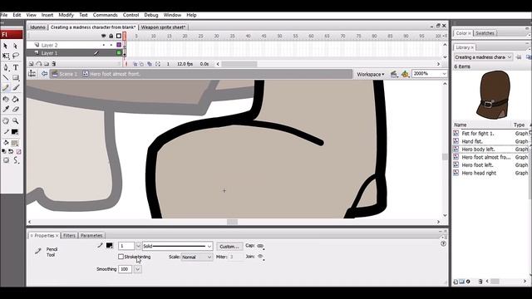
Task: Click the swap colors button
Action: pos(11,151)
